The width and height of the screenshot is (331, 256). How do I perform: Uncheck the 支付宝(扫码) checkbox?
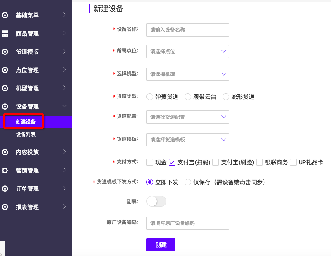click(172, 162)
